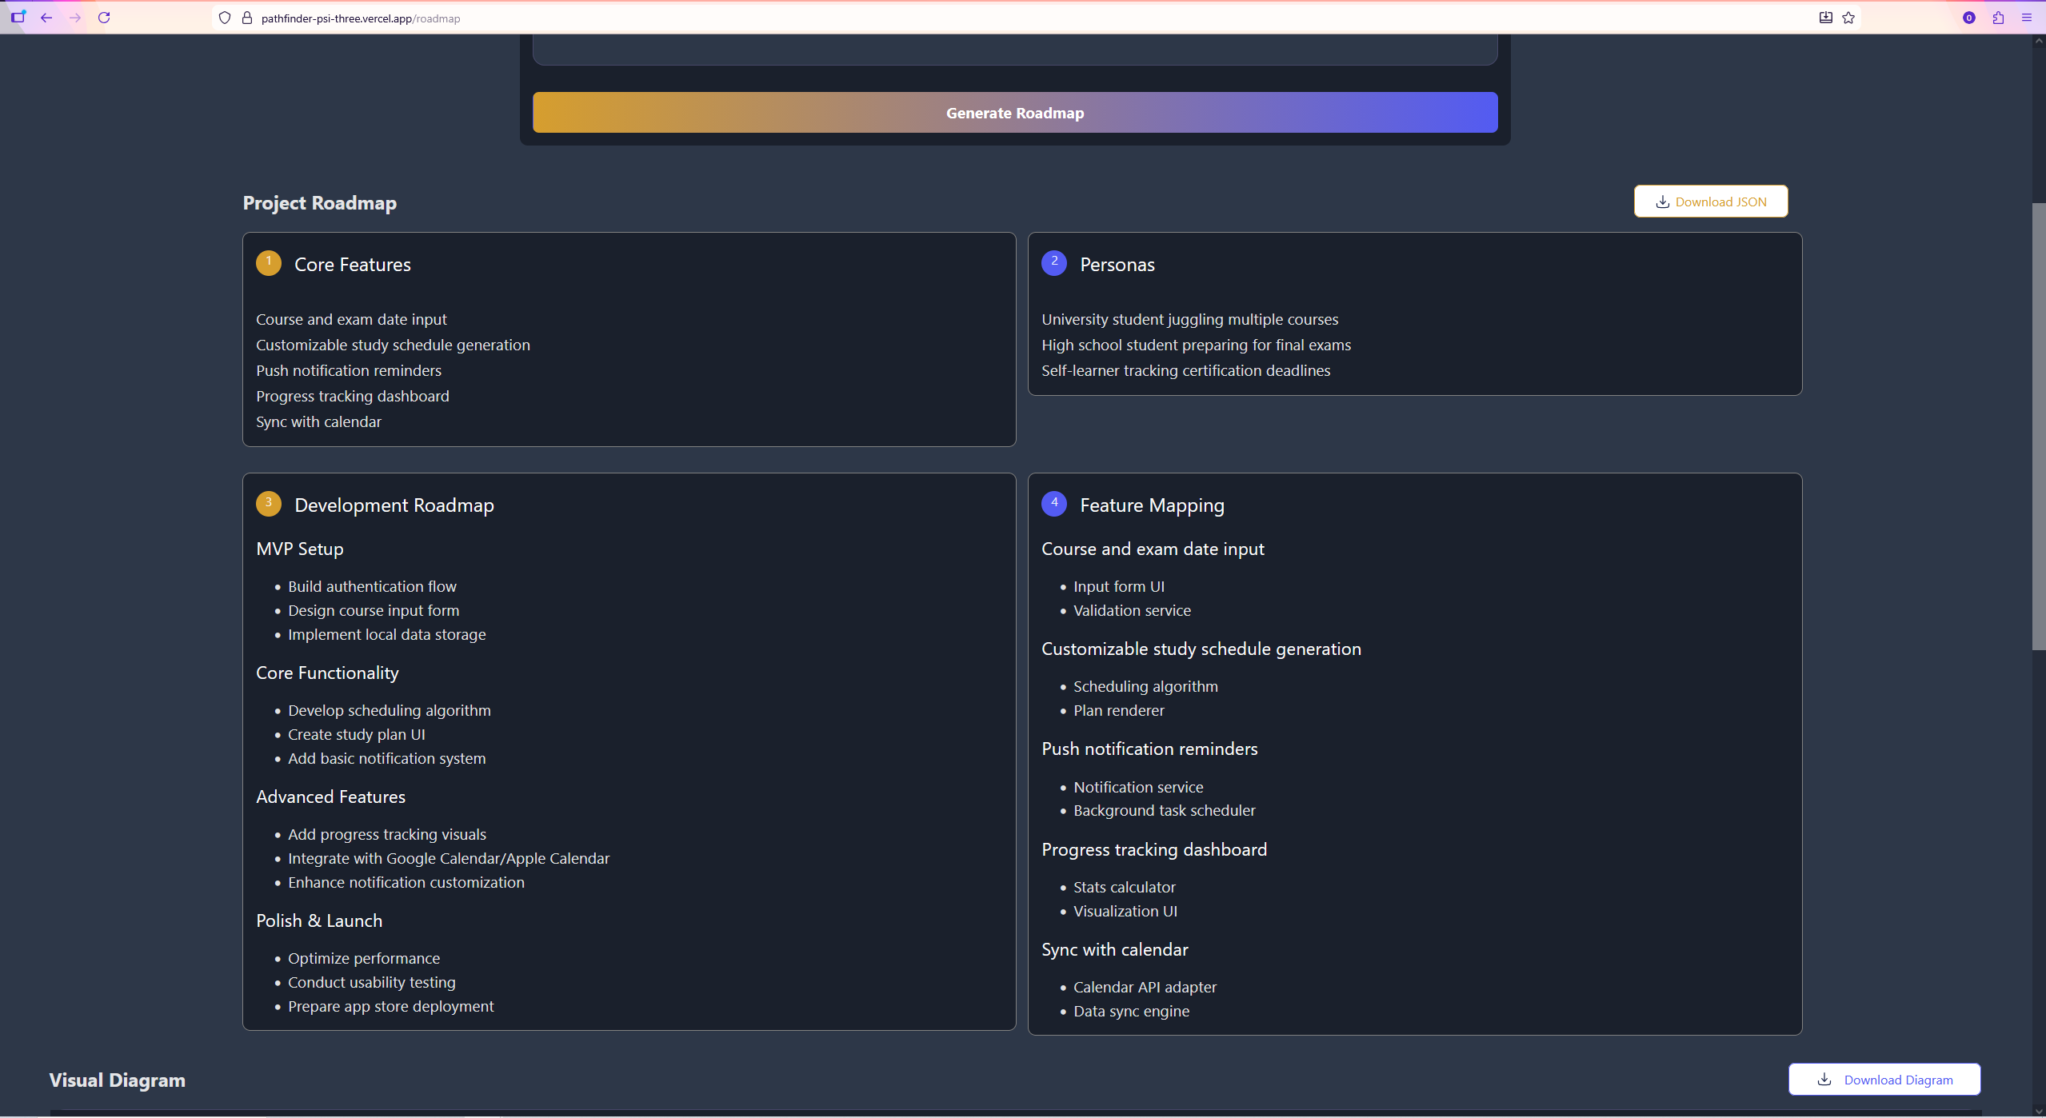Click the badge beside Feature Mapping heading
The width and height of the screenshot is (2046, 1118).
click(1054, 503)
